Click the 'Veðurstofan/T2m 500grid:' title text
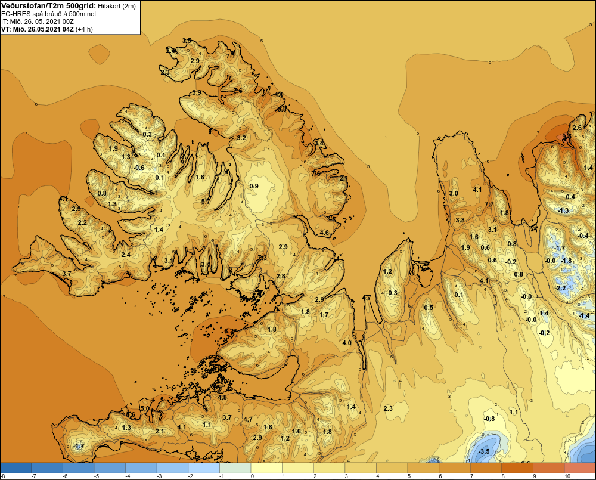Screen dimensions: 596x480 48,6
